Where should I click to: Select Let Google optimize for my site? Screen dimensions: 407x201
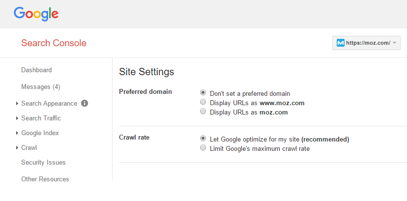(203, 139)
